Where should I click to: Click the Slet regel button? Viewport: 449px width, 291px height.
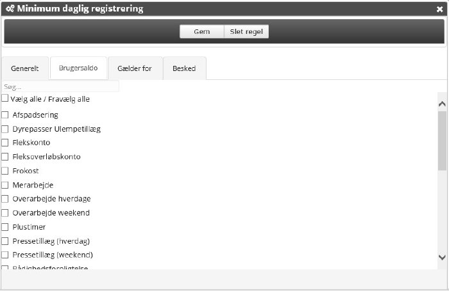(x=246, y=31)
